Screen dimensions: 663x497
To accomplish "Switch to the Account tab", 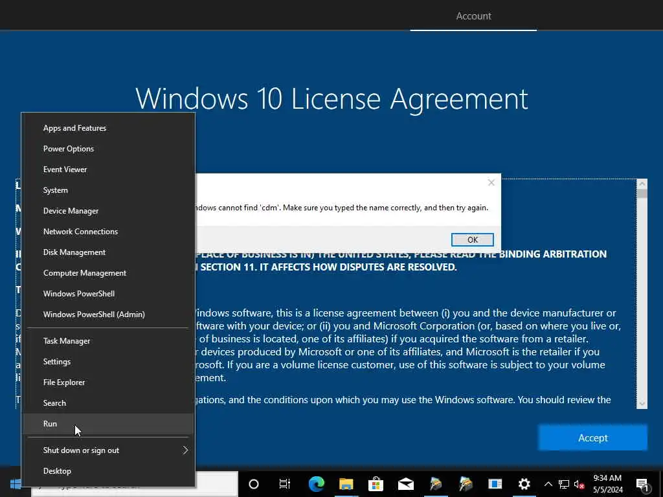I will coord(473,16).
